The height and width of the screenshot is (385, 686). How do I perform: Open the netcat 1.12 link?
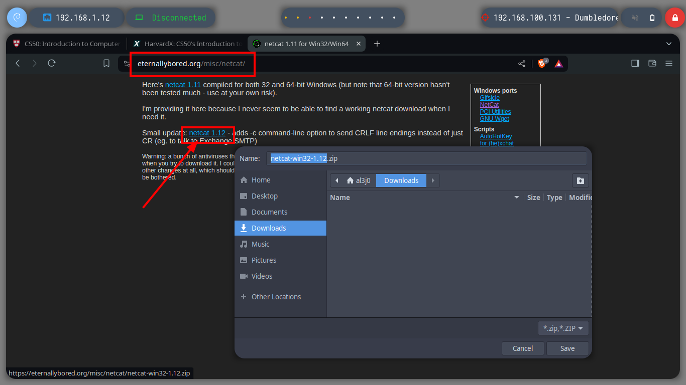[x=207, y=133]
